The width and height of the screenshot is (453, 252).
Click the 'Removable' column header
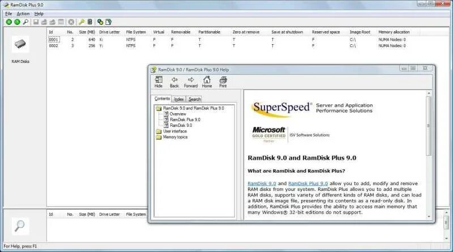tap(181, 32)
